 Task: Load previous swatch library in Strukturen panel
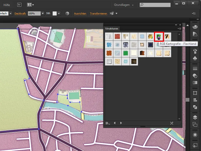pyautogui.click(x=115, y=123)
